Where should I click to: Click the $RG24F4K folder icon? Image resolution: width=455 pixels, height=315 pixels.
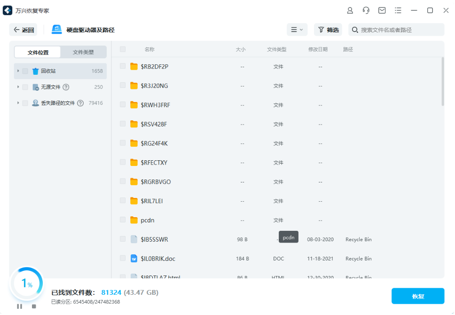pyautogui.click(x=134, y=143)
